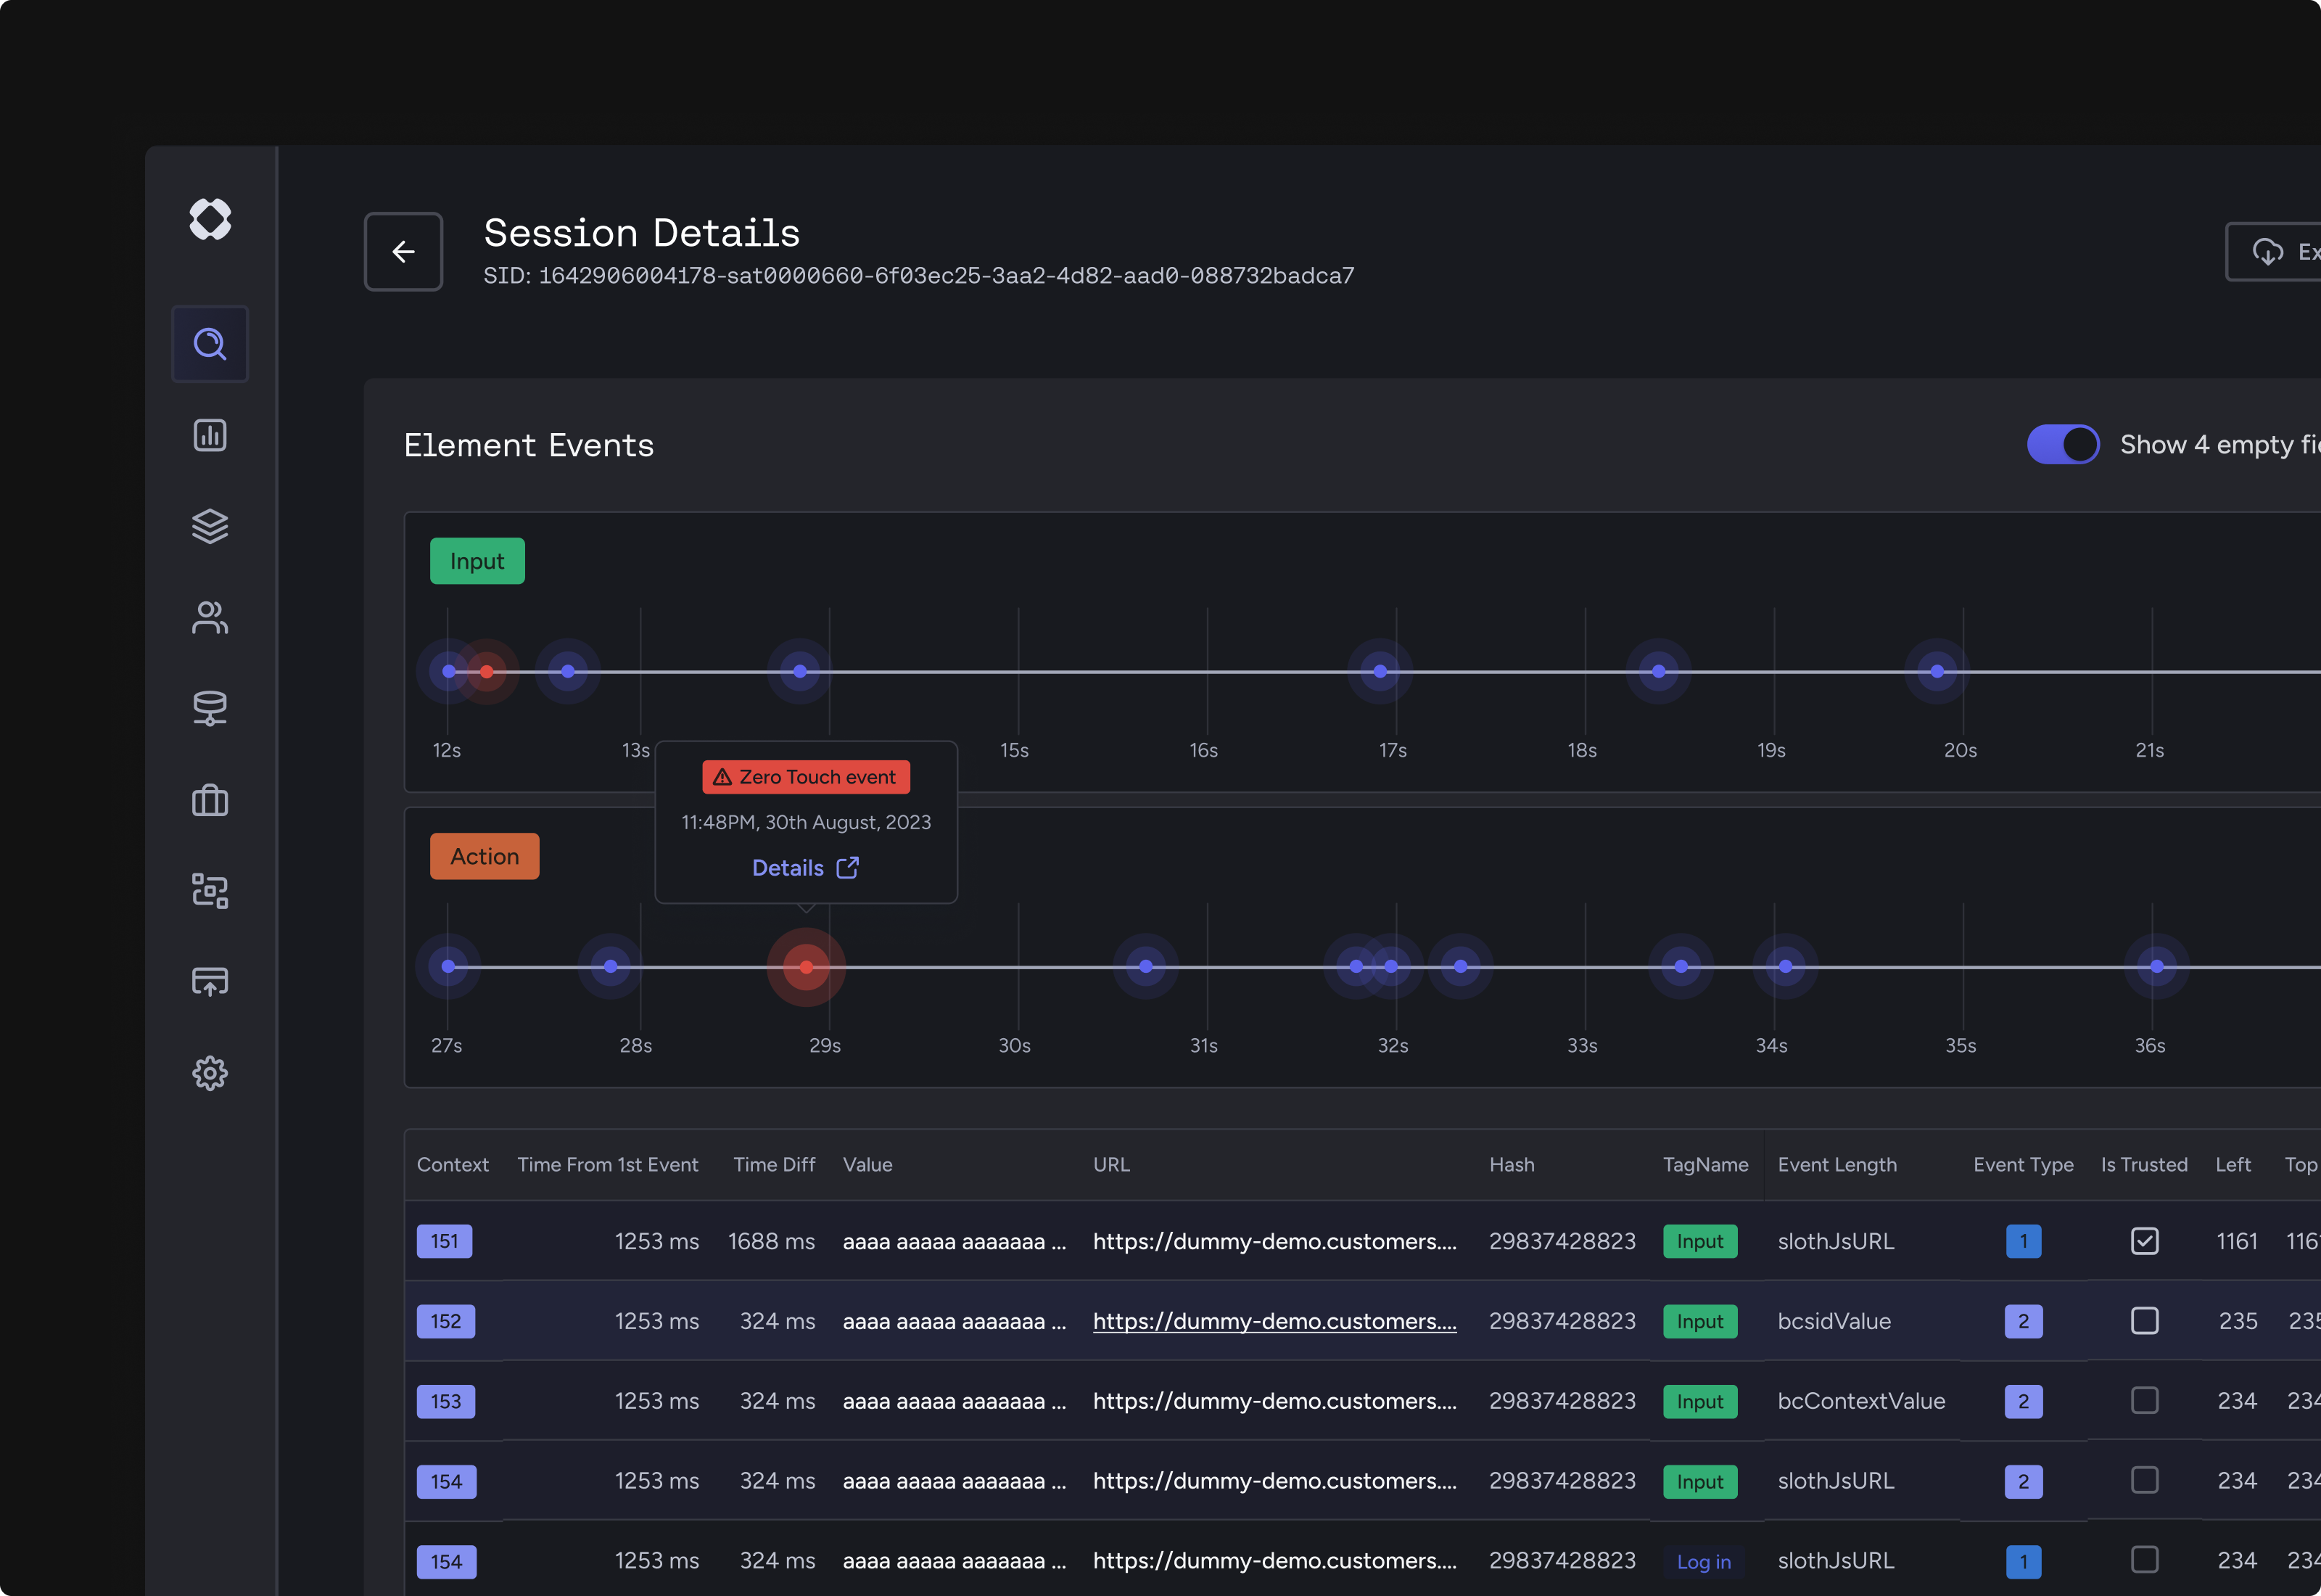Open the briefcase sidebar icon

[x=210, y=800]
